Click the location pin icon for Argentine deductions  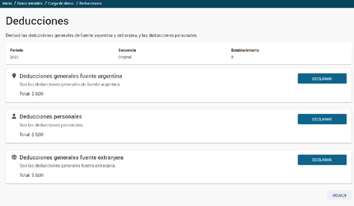14,76
